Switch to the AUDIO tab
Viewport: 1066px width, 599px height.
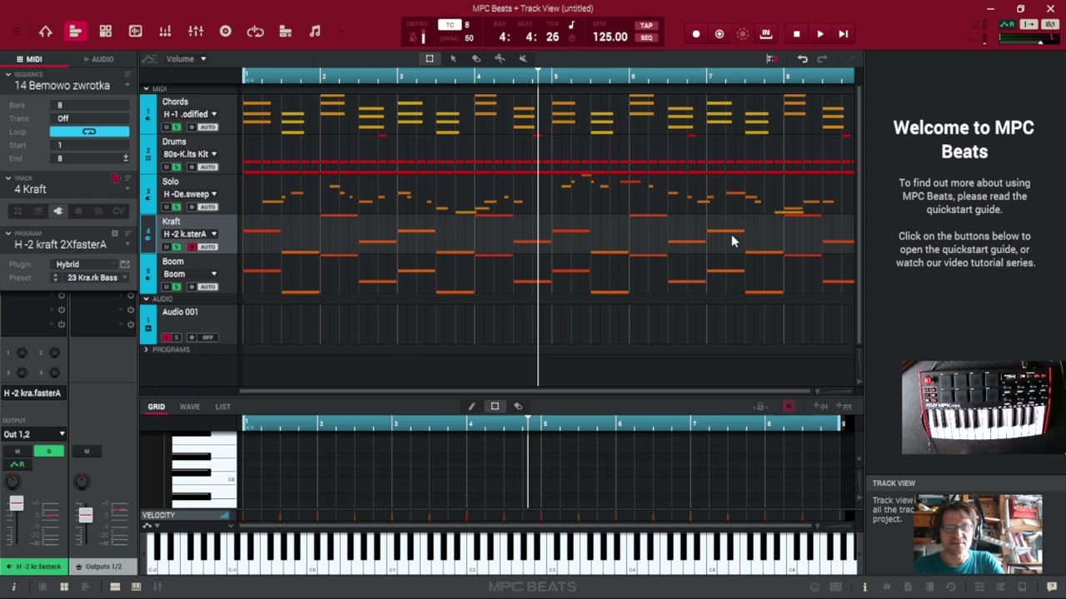(98, 59)
